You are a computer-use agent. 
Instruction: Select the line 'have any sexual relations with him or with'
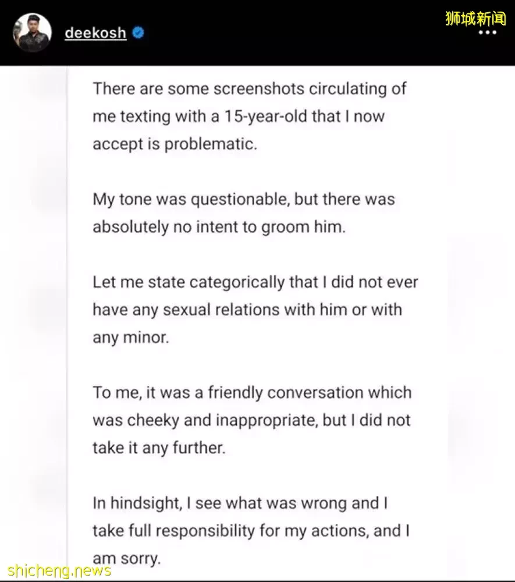(x=247, y=310)
